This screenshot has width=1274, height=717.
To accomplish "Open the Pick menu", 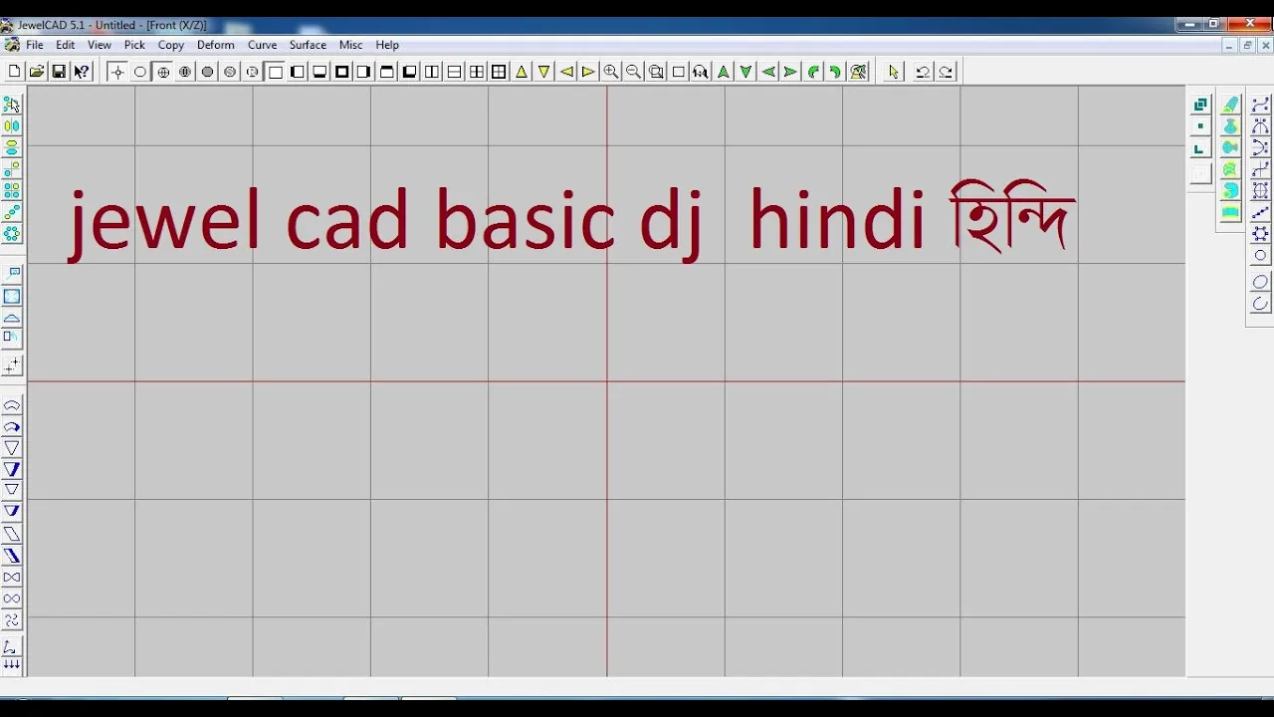I will [x=134, y=45].
